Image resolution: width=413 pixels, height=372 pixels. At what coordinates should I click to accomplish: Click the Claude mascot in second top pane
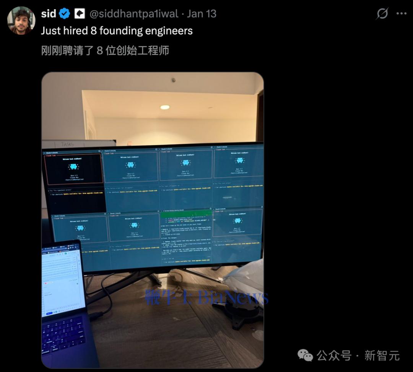click(x=131, y=165)
